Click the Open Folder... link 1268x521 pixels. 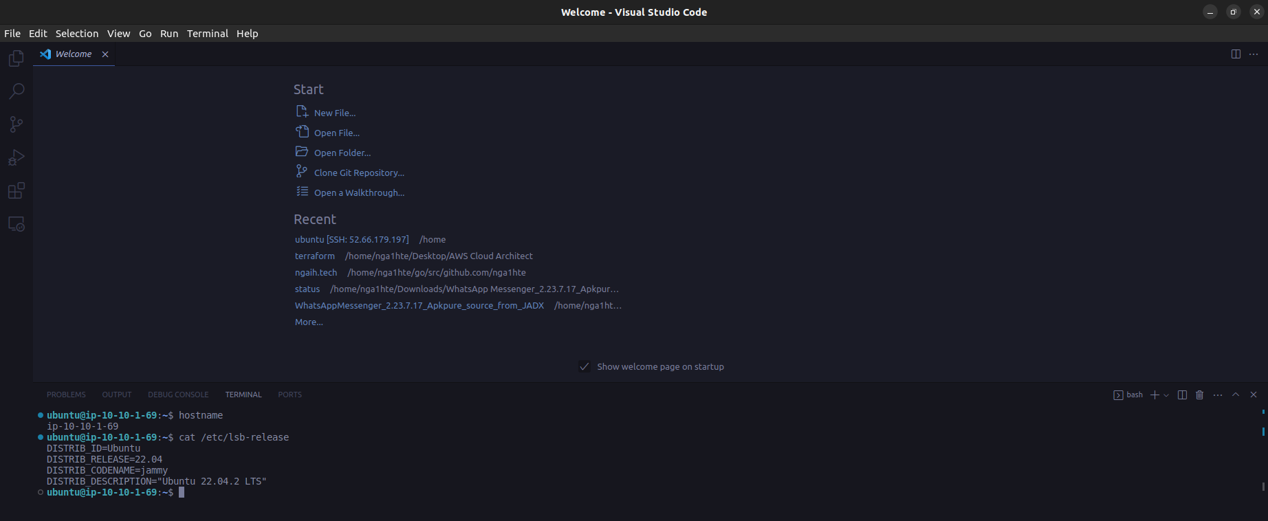coord(342,153)
